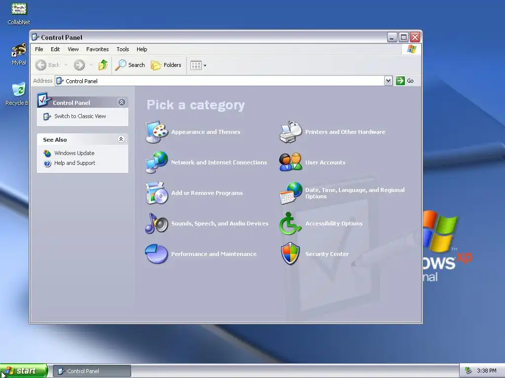Click the Date, Time, Language calendar icon
This screenshot has width=505, height=378.
pos(290,193)
